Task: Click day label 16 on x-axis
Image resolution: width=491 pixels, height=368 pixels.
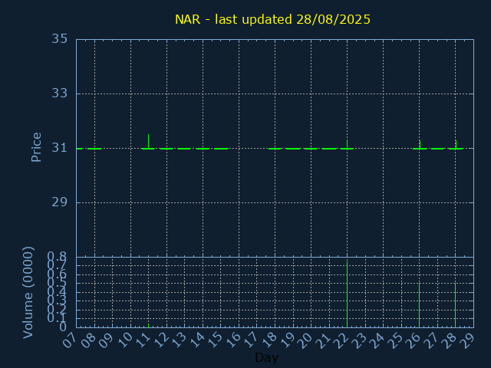Action: coord(232,340)
